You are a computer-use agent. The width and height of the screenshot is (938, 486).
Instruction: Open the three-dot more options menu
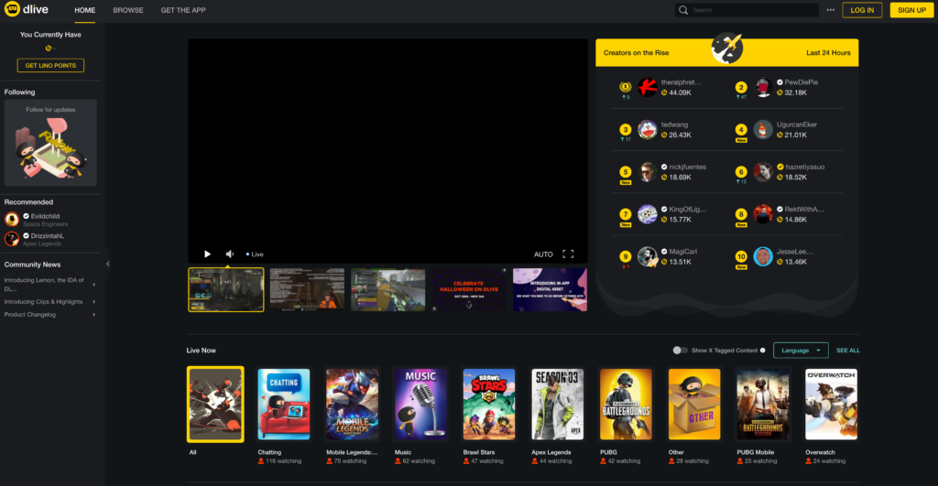[x=830, y=10]
